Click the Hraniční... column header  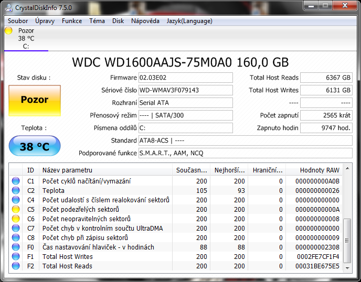(267, 170)
